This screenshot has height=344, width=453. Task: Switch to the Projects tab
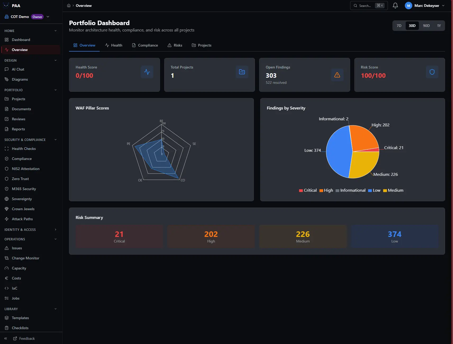202,45
